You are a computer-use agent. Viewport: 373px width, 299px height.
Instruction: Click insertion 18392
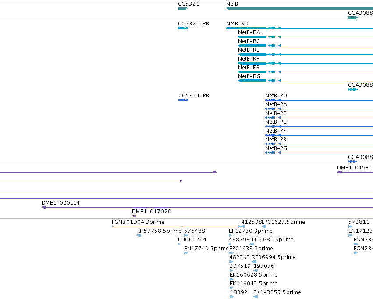[x=232, y=297]
